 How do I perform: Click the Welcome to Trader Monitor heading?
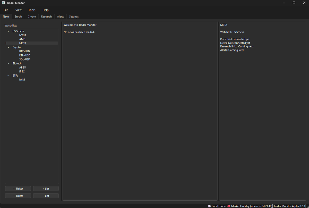click(80, 25)
